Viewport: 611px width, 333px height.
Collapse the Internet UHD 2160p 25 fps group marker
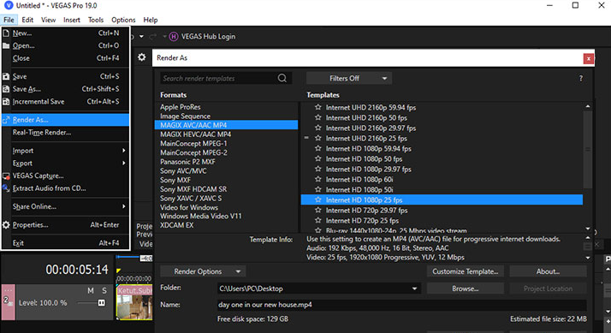click(306, 138)
